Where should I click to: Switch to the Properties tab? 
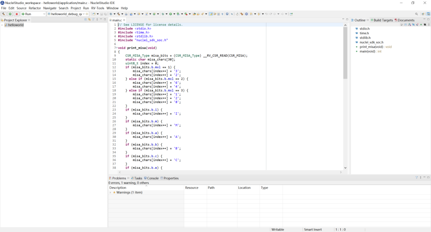pos(170,178)
